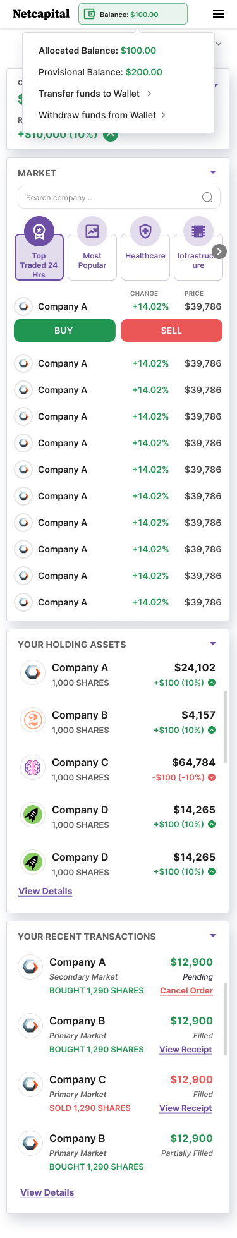237x1238 pixels.
Task: Collapse Your Recent Transactions section
Action: pyautogui.click(x=213, y=936)
